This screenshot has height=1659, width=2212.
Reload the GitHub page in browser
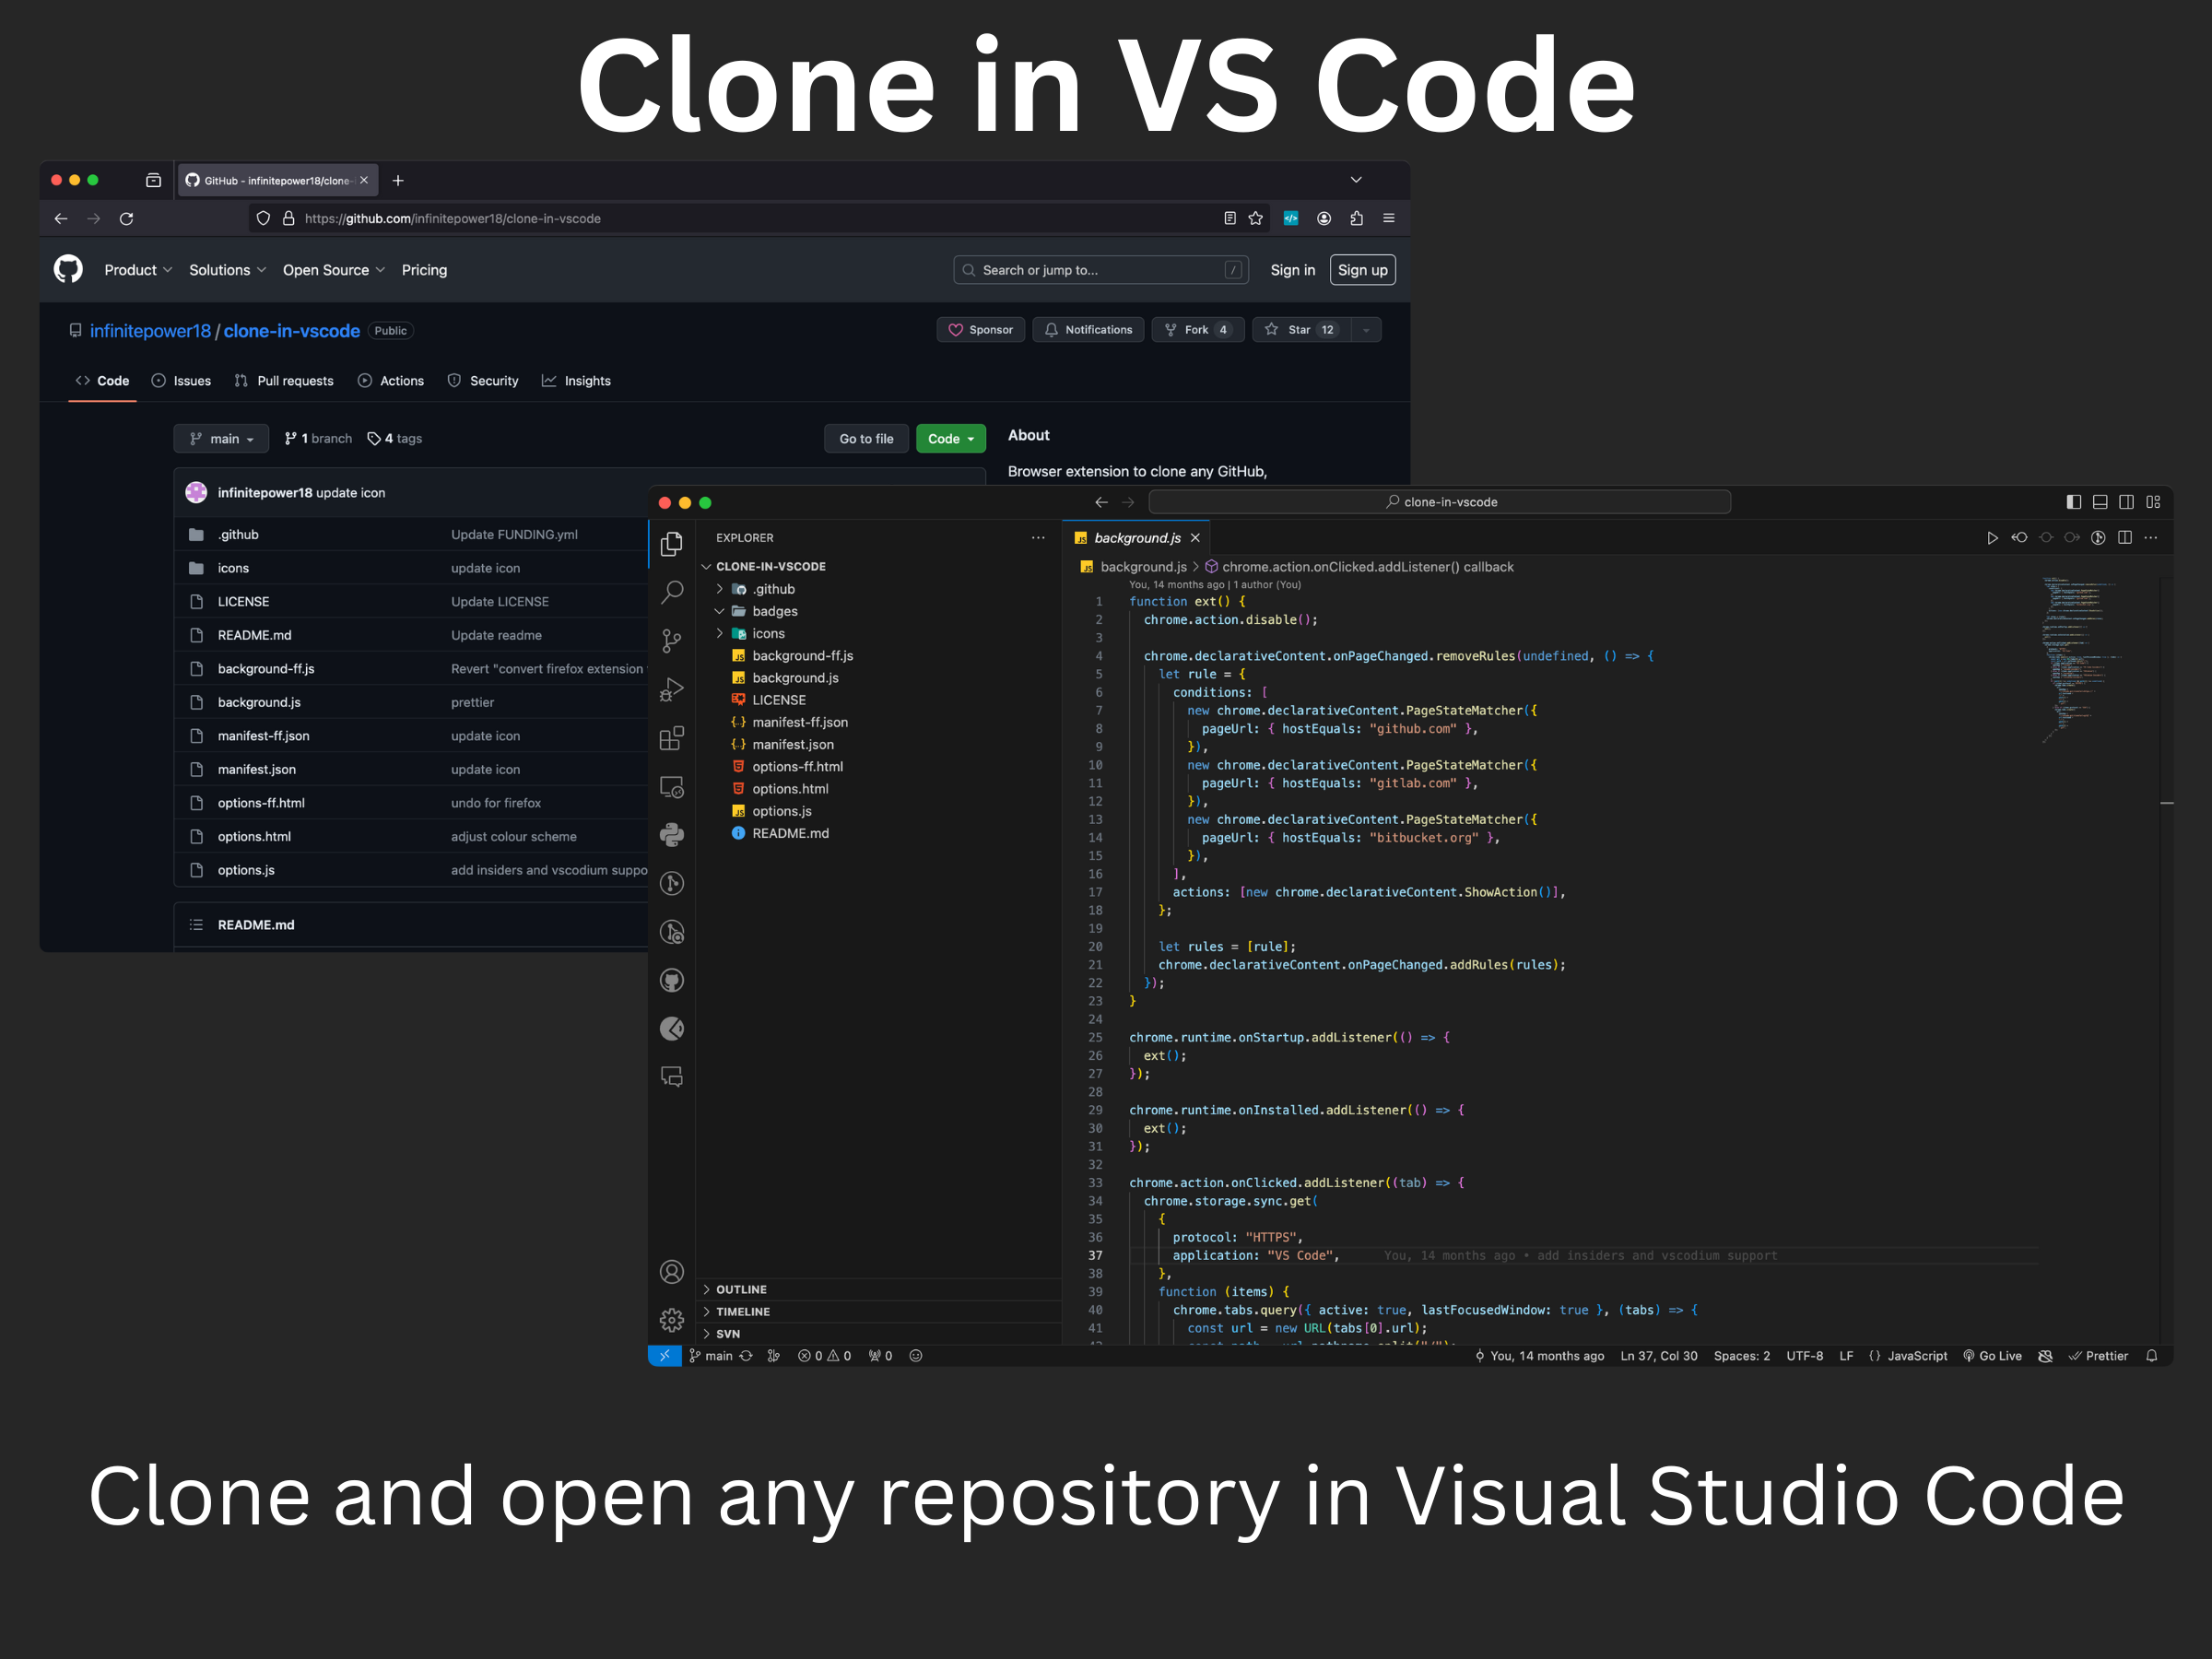(126, 218)
